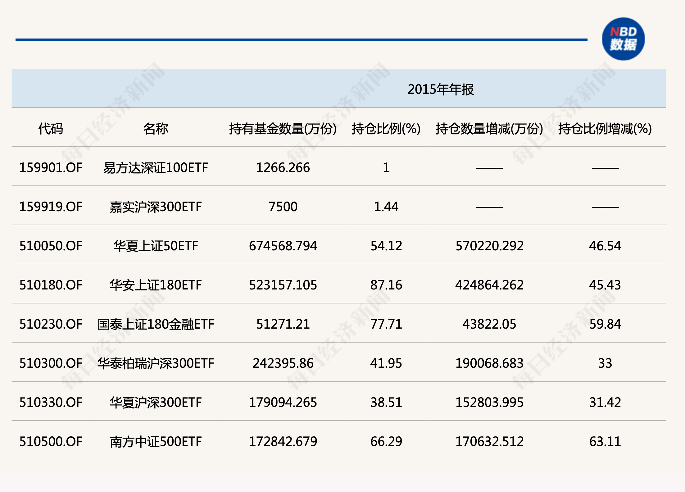685x492 pixels.
Task: Click holdings value 1266.266
Action: coord(283,168)
